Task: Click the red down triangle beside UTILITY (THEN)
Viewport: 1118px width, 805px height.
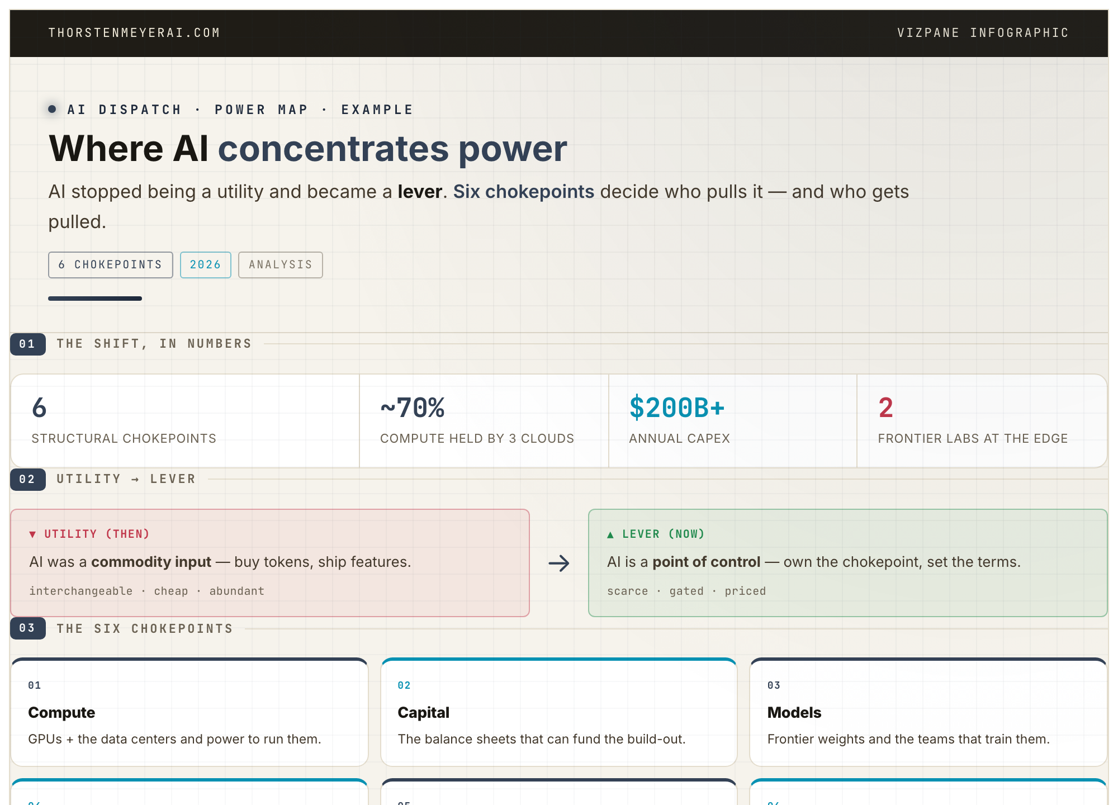Action: point(32,534)
